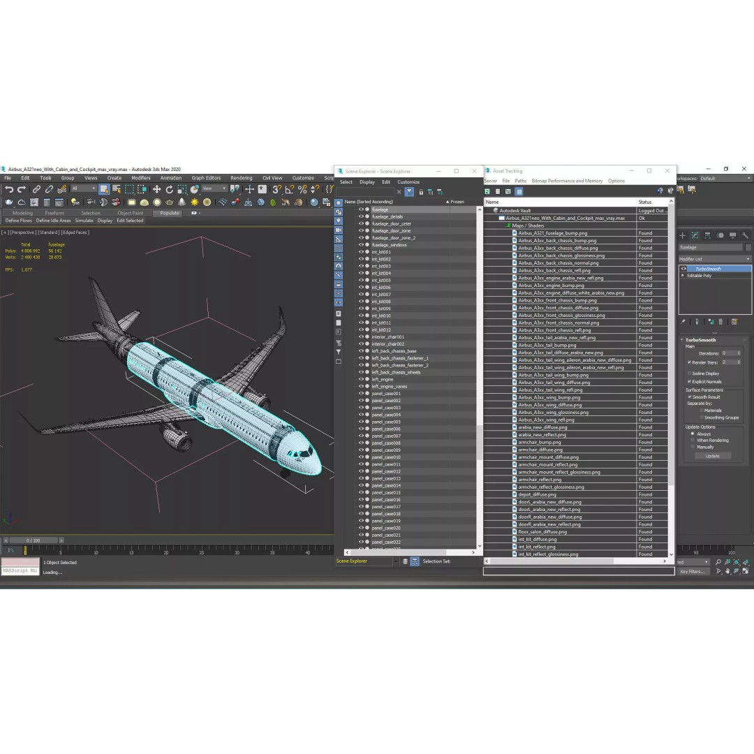Image resolution: width=754 pixels, height=754 pixels.
Task: Toggle the Smooth Result checkbox
Action: coord(690,397)
